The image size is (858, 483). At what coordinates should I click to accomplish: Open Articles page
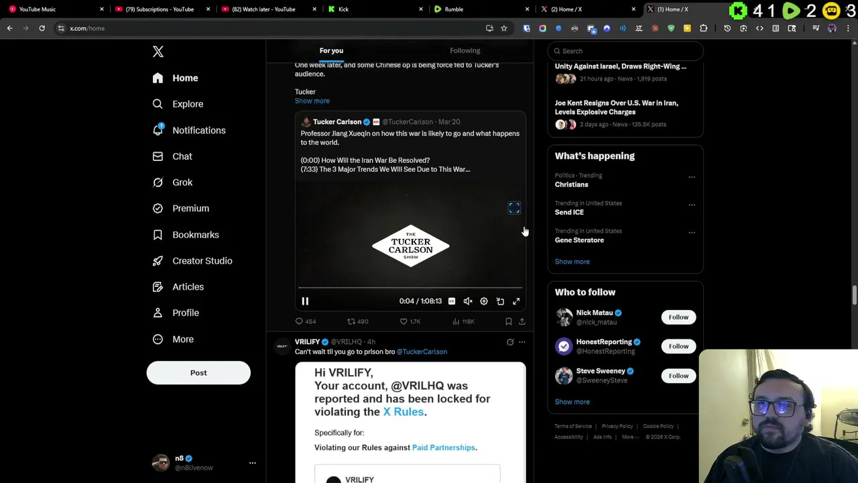pyautogui.click(x=178, y=286)
